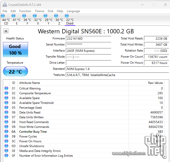Click Total Host Writes value 3607 GB
Screen dimensions: 170x162
(x=157, y=44)
